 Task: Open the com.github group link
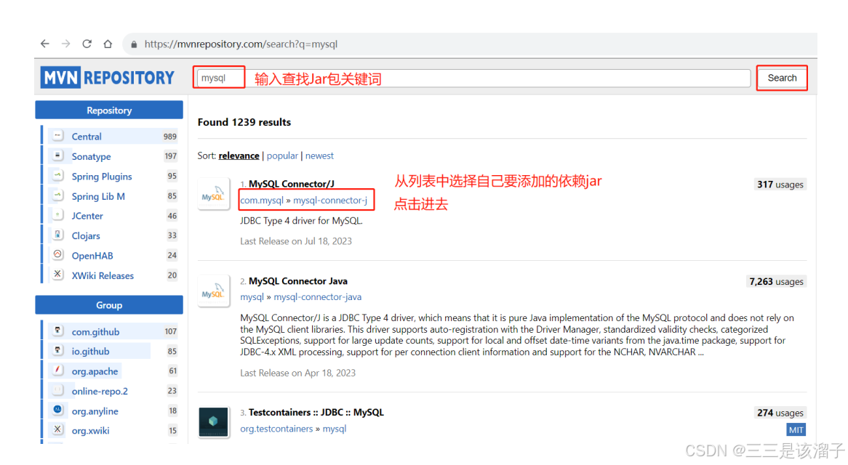[96, 332]
